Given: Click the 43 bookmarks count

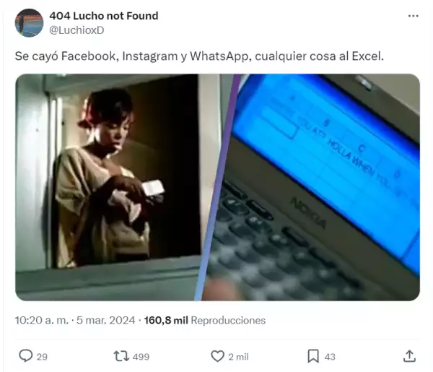Looking at the screenshot, I should pos(330,357).
